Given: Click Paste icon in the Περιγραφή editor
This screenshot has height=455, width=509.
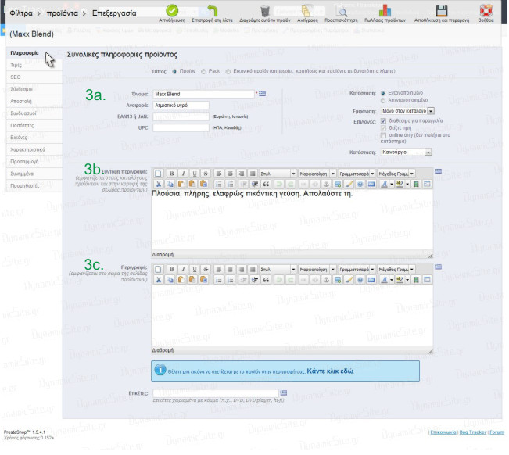Looking at the screenshot, I should (x=181, y=280).
